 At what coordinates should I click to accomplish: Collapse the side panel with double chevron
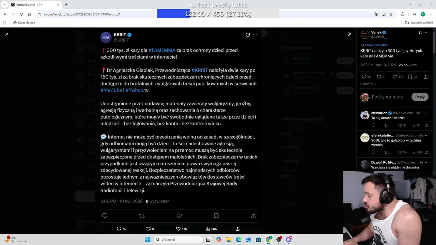(x=349, y=34)
